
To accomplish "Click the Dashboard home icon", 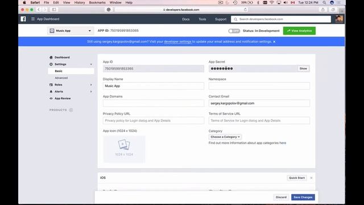I will pyautogui.click(x=51, y=57).
